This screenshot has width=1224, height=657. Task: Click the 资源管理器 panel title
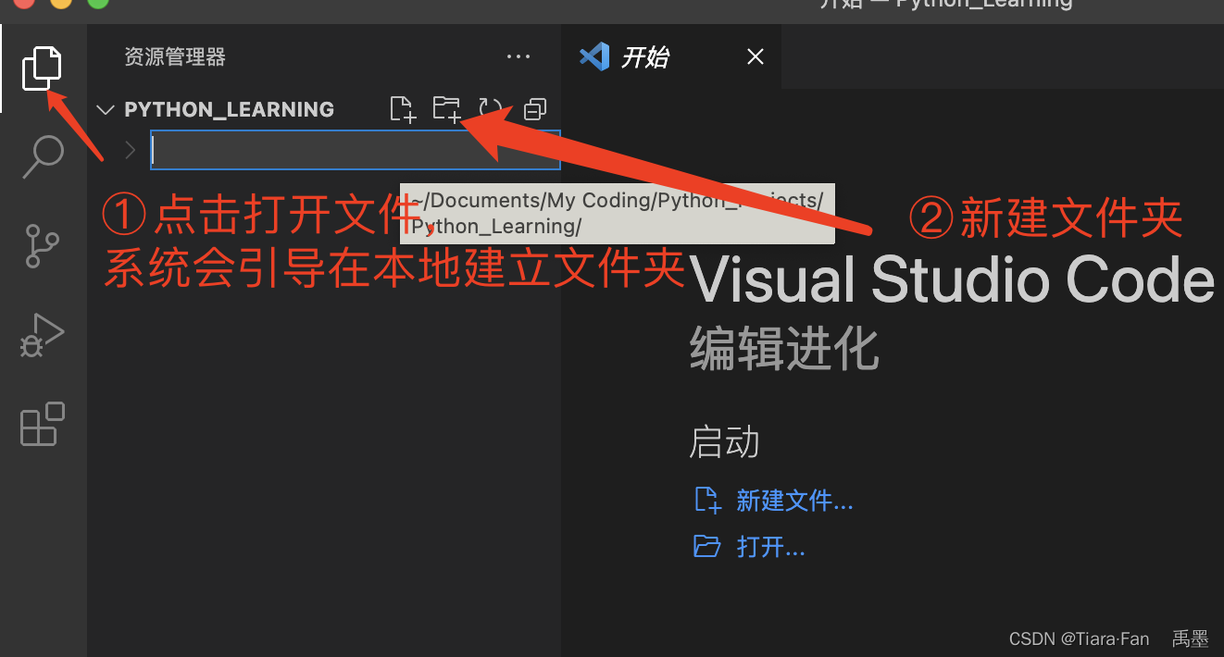[x=175, y=57]
